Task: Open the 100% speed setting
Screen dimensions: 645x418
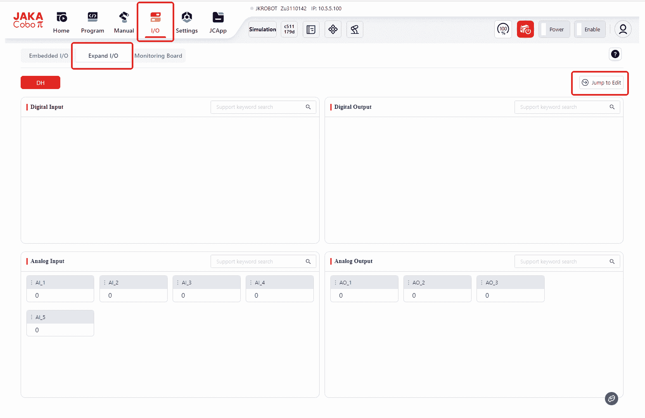Action: pos(503,29)
